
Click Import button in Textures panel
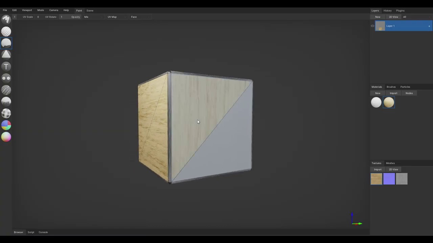click(x=378, y=169)
